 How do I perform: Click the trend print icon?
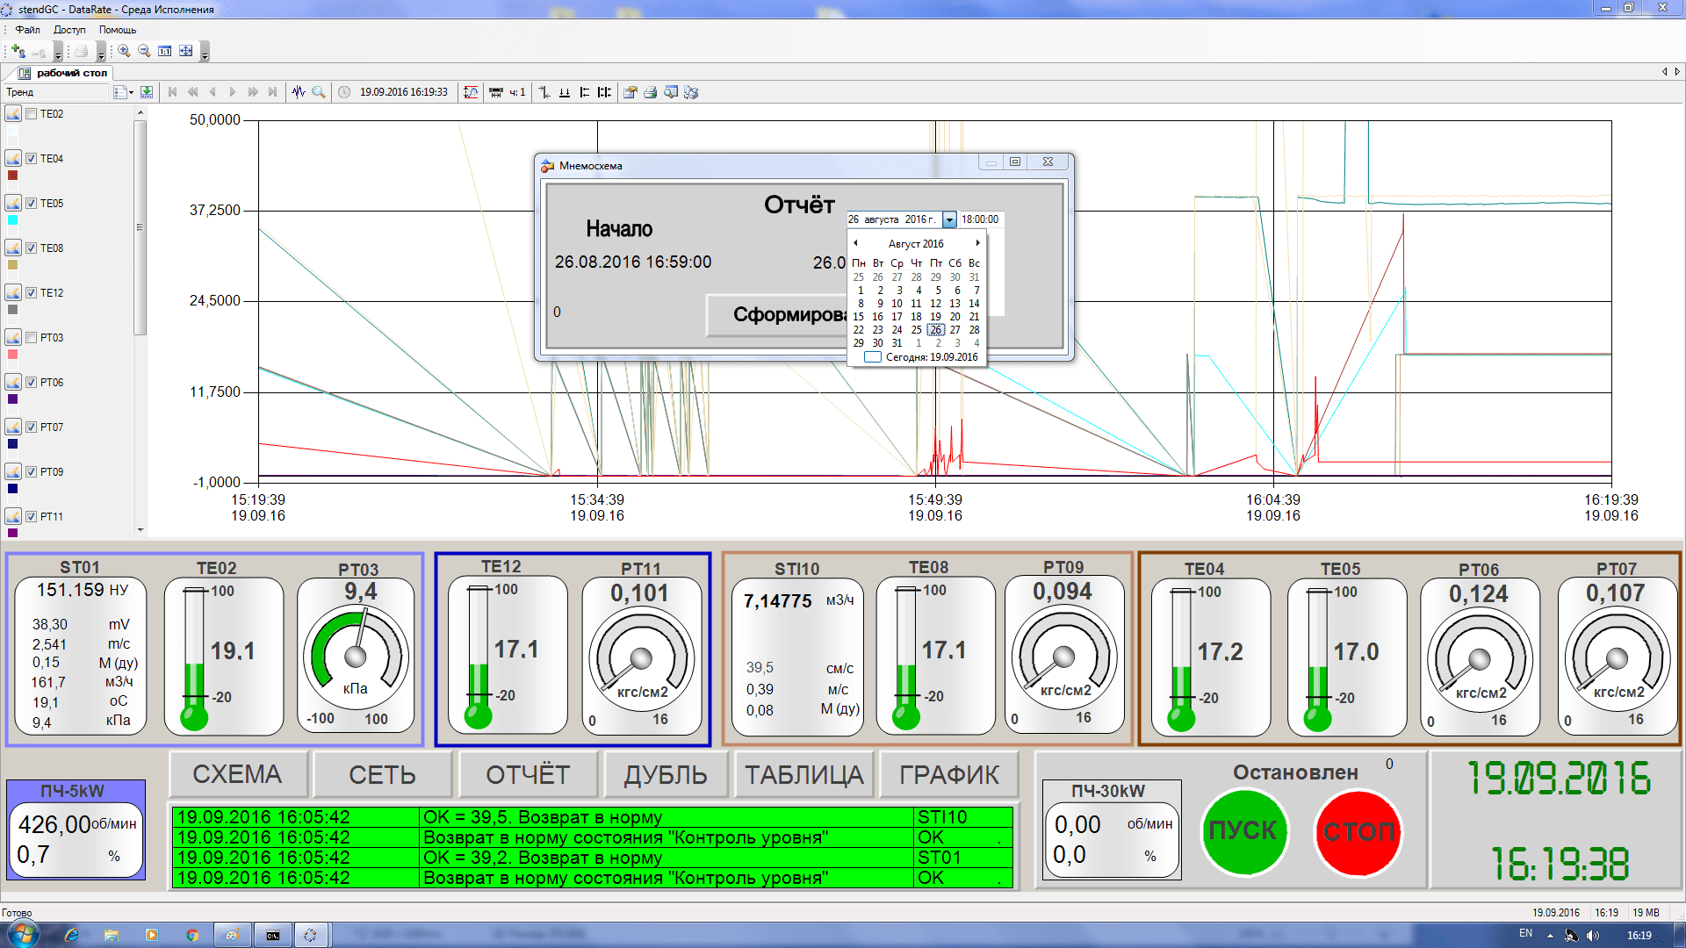pos(651,92)
